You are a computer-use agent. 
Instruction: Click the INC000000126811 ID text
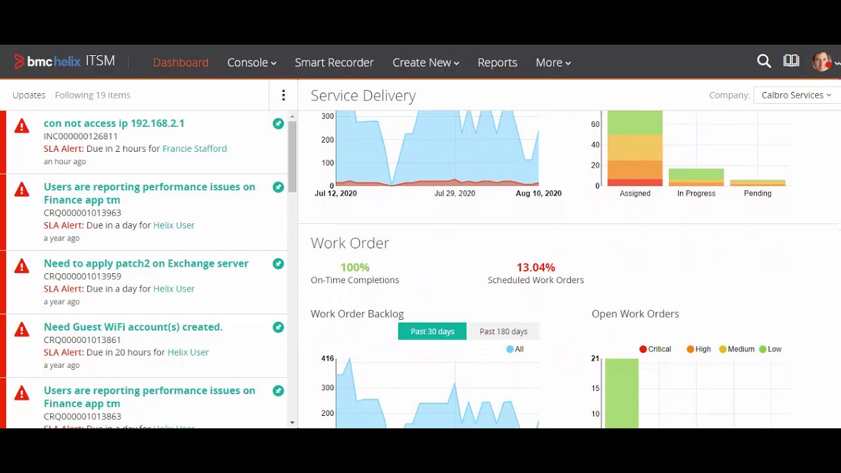click(x=81, y=137)
